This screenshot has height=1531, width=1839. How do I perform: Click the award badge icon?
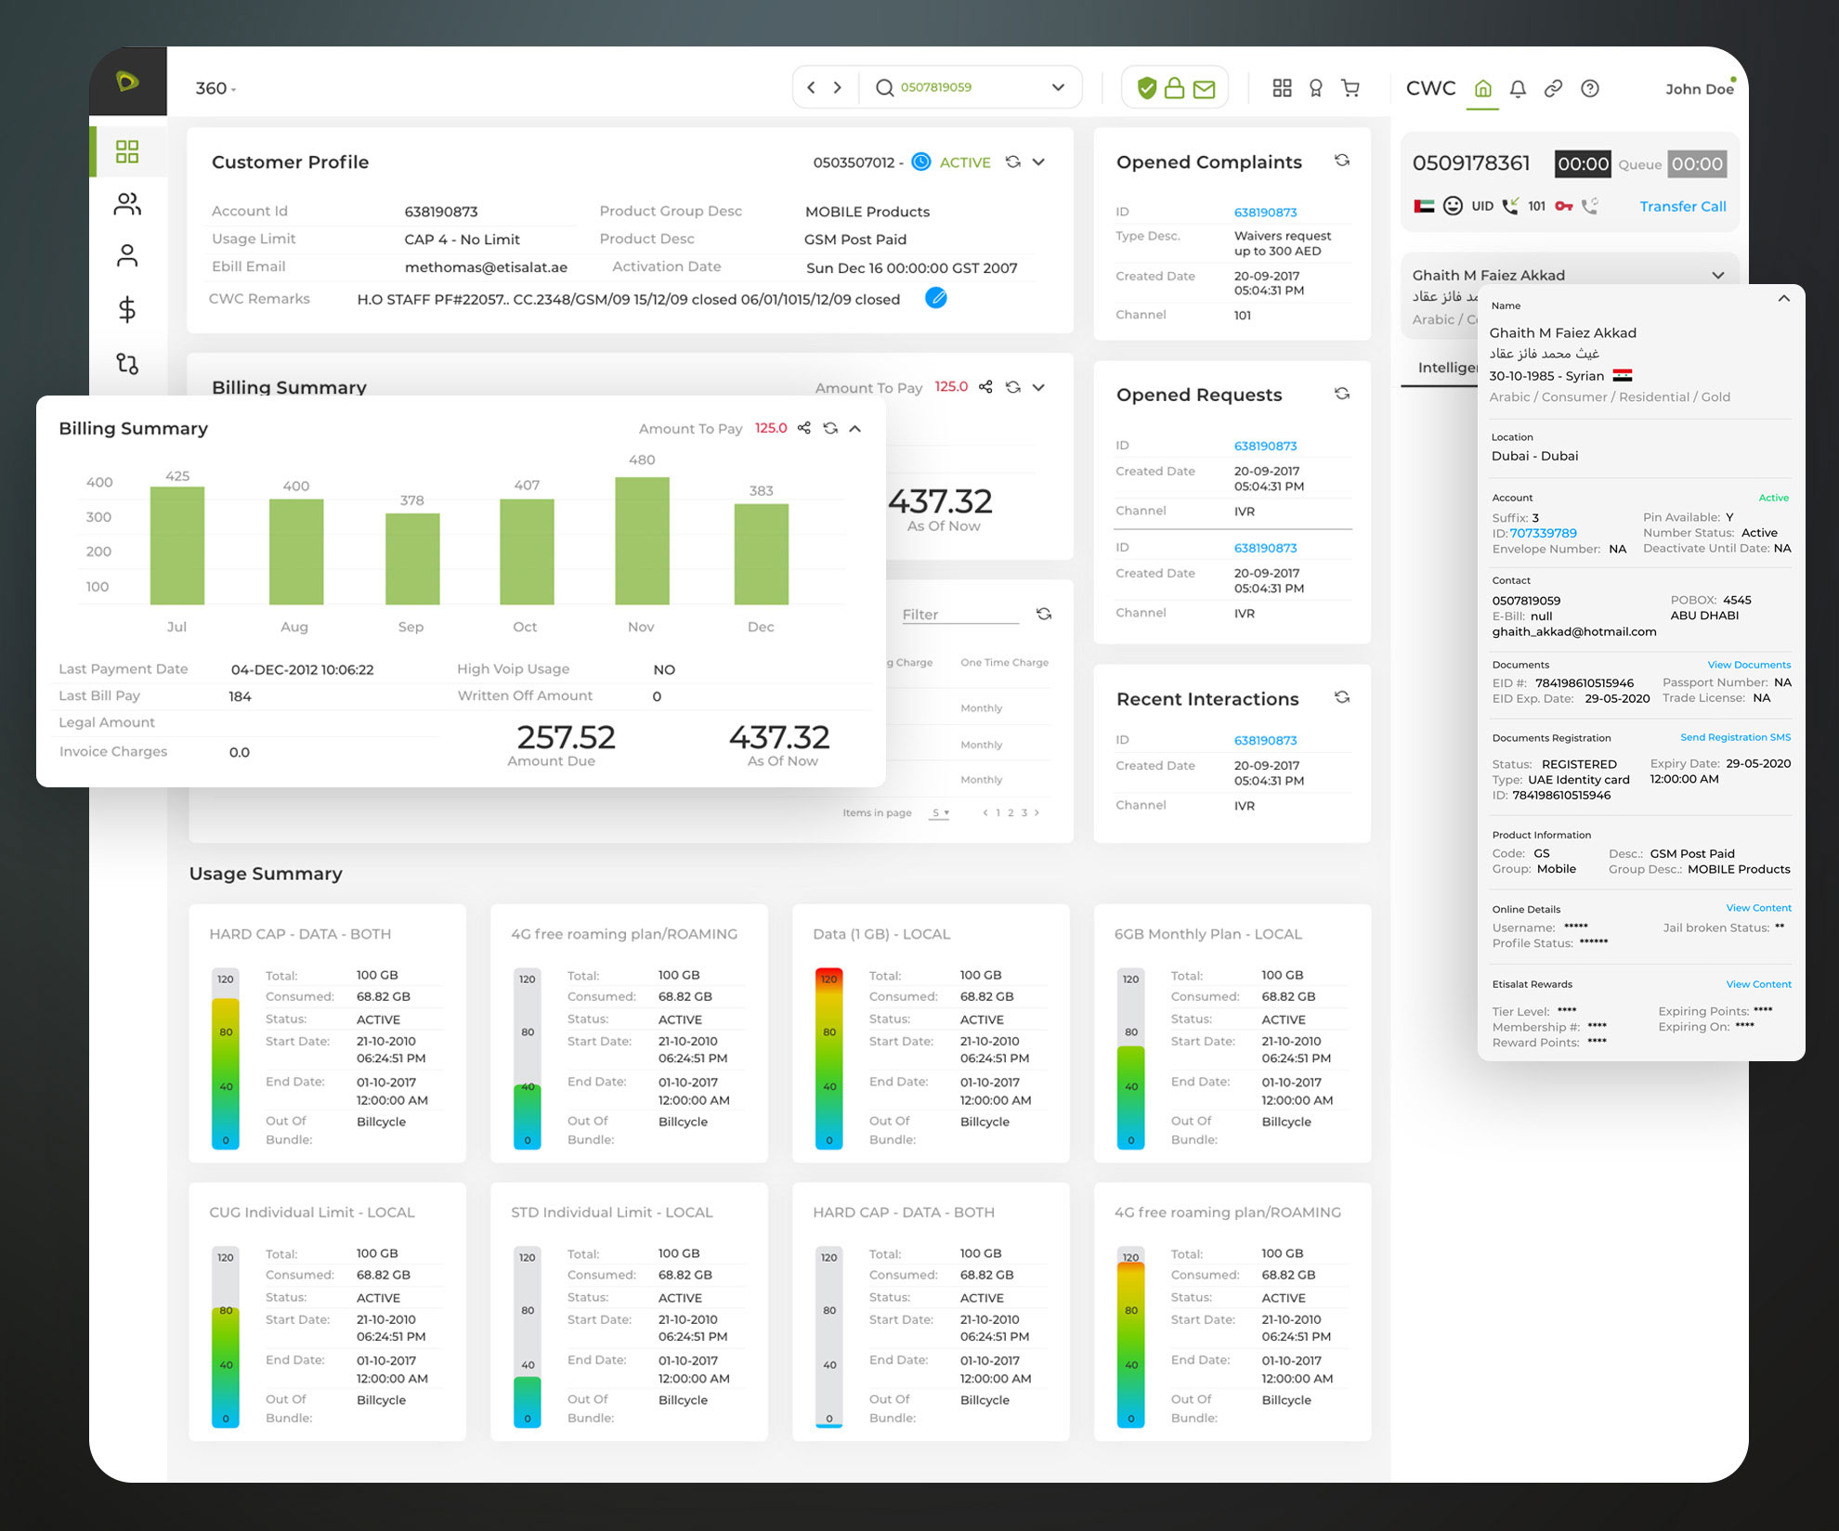(1316, 88)
